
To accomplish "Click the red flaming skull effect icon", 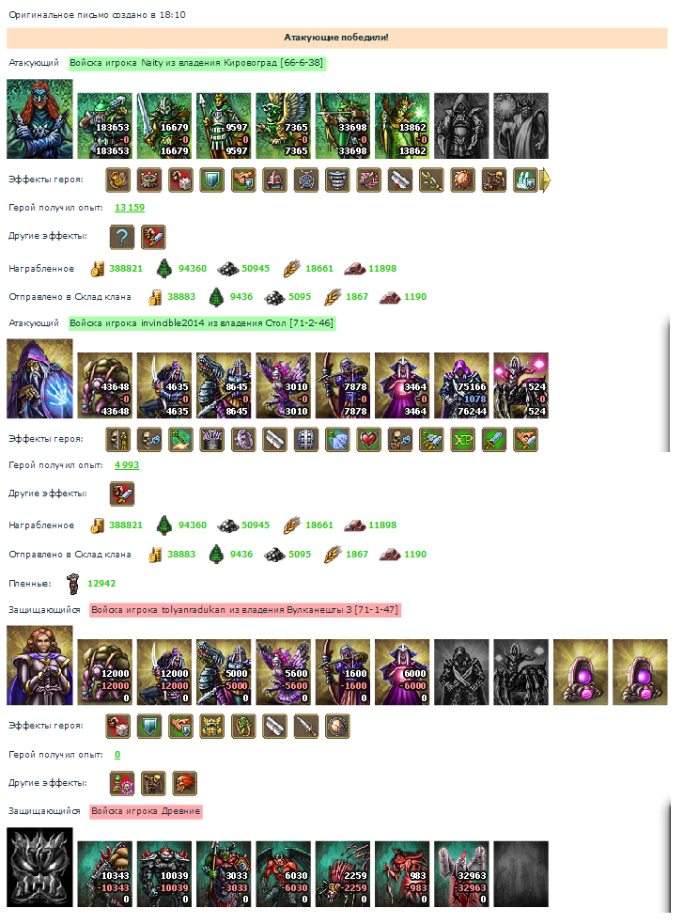I will point(184,784).
